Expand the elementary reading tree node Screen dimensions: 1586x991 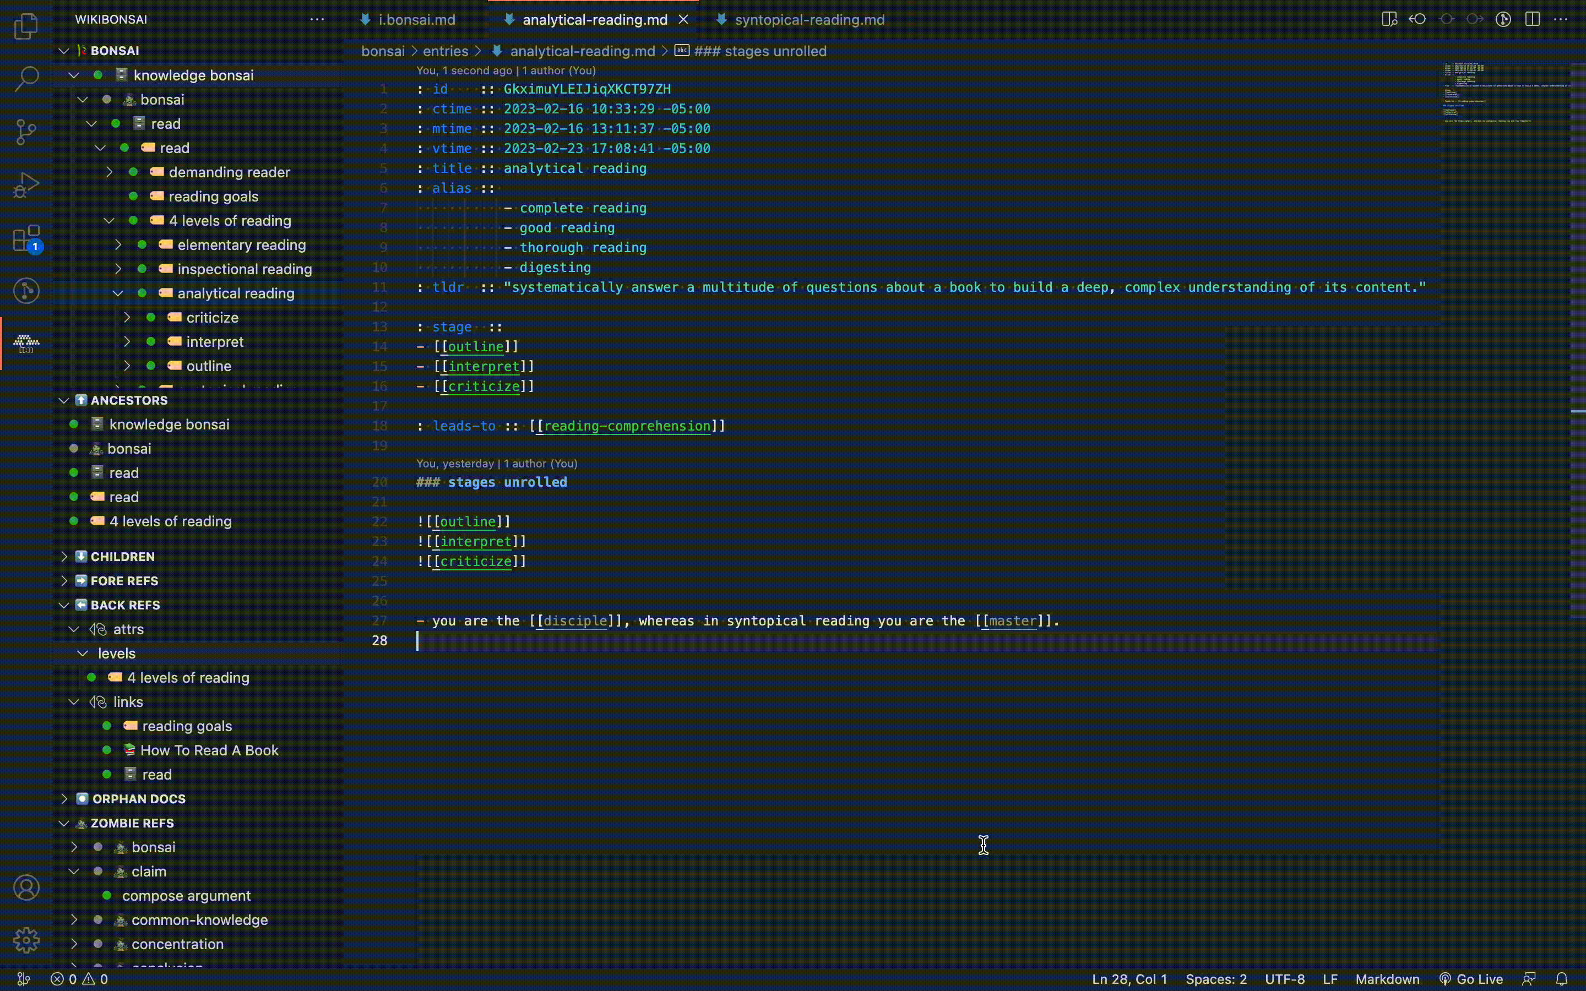click(x=118, y=244)
